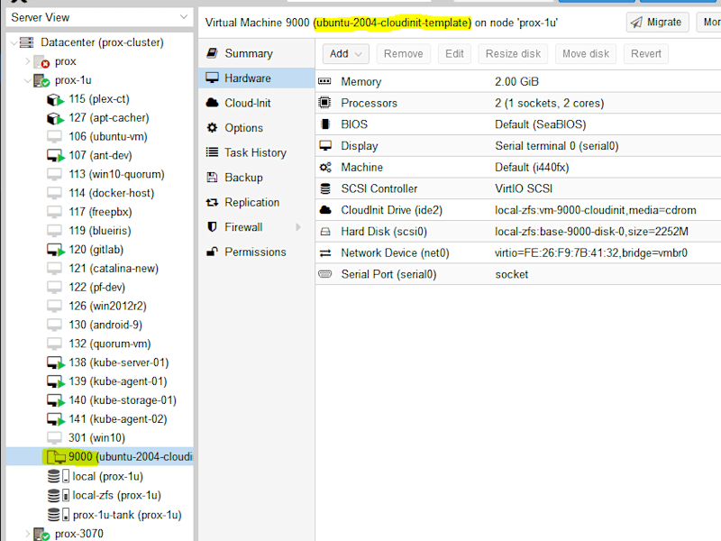Click the running gitlab VM icon

56,250
